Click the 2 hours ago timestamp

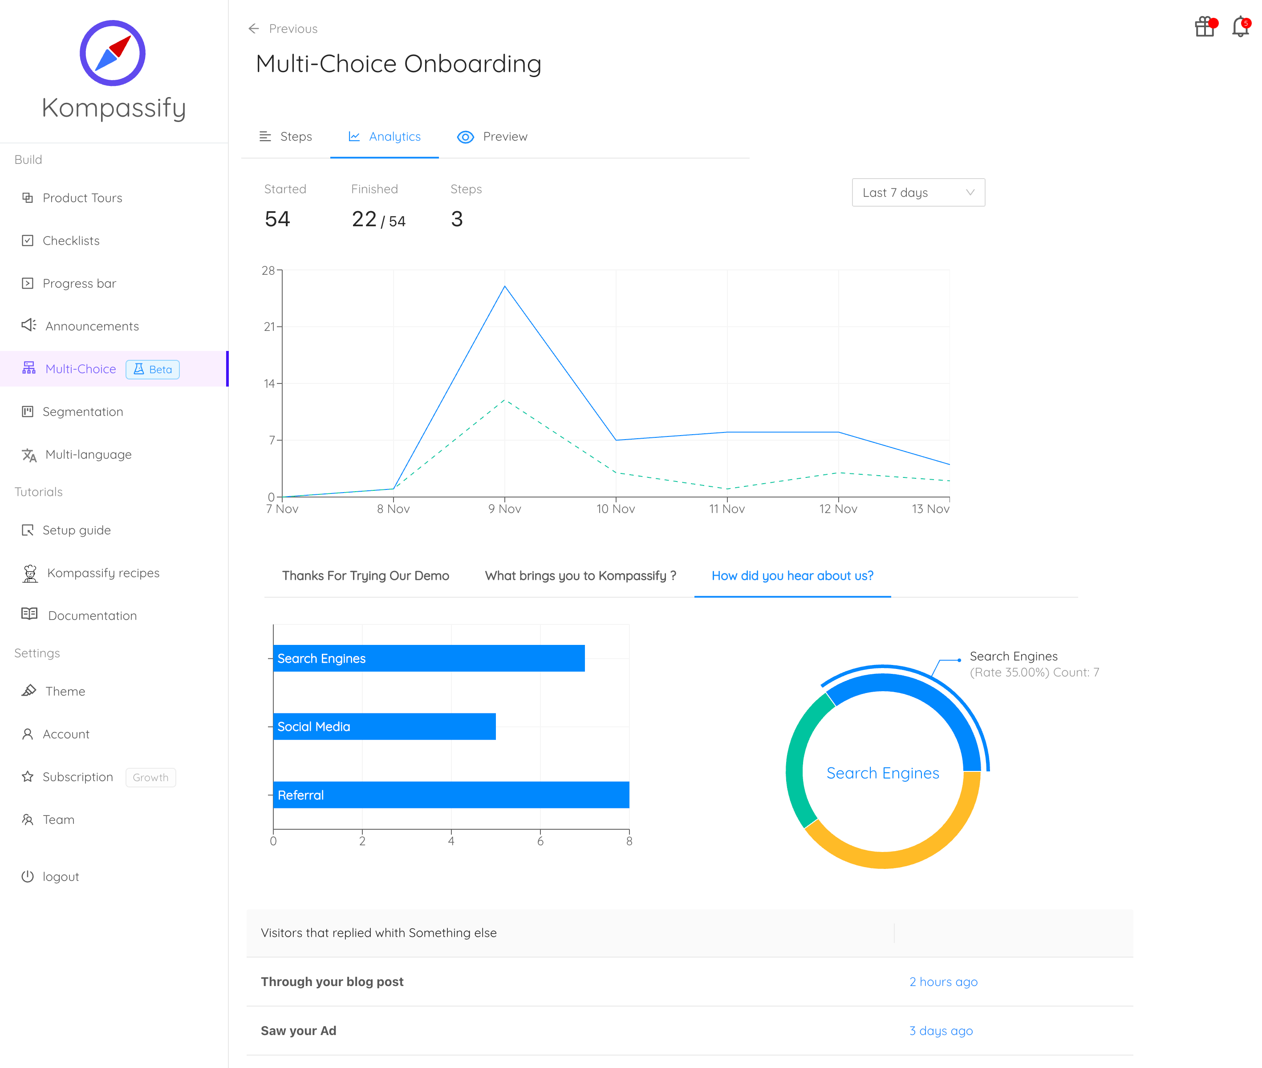(x=943, y=982)
